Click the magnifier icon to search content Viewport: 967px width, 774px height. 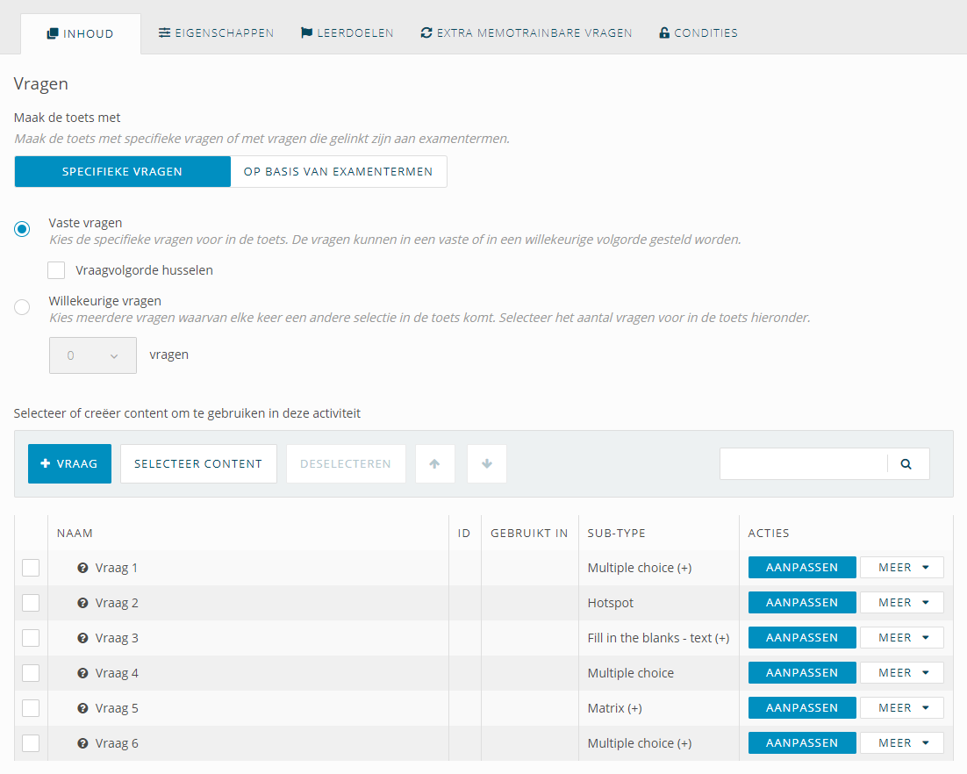coord(906,463)
